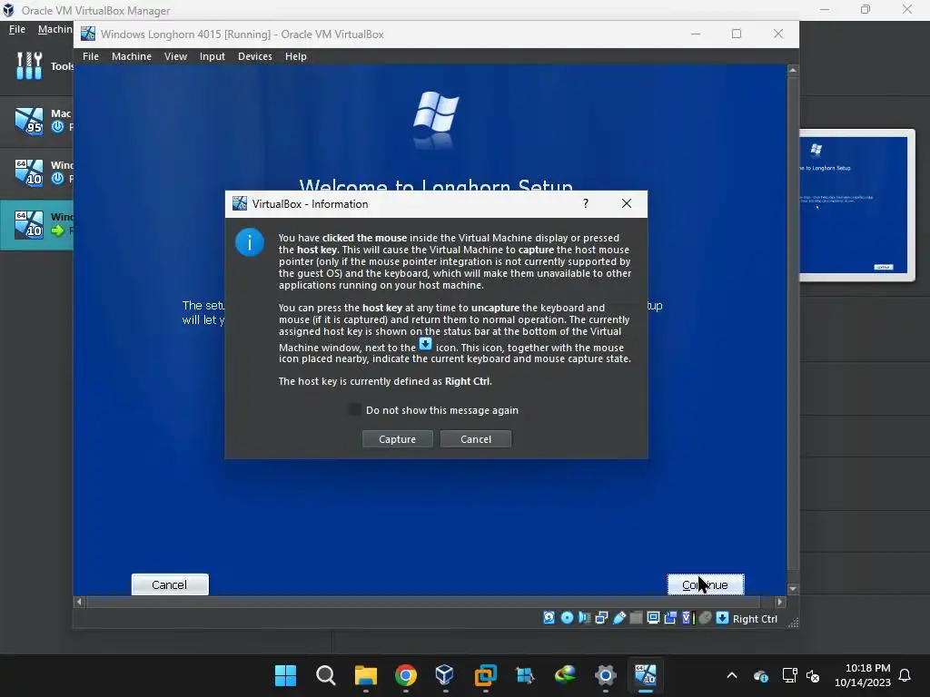Click the VM window title bar icon
Image resolution: width=930 pixels, height=697 pixels.
(x=88, y=34)
